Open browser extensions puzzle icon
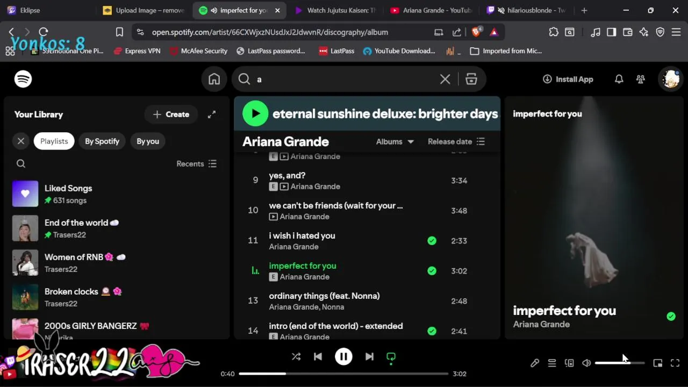 tap(554, 32)
